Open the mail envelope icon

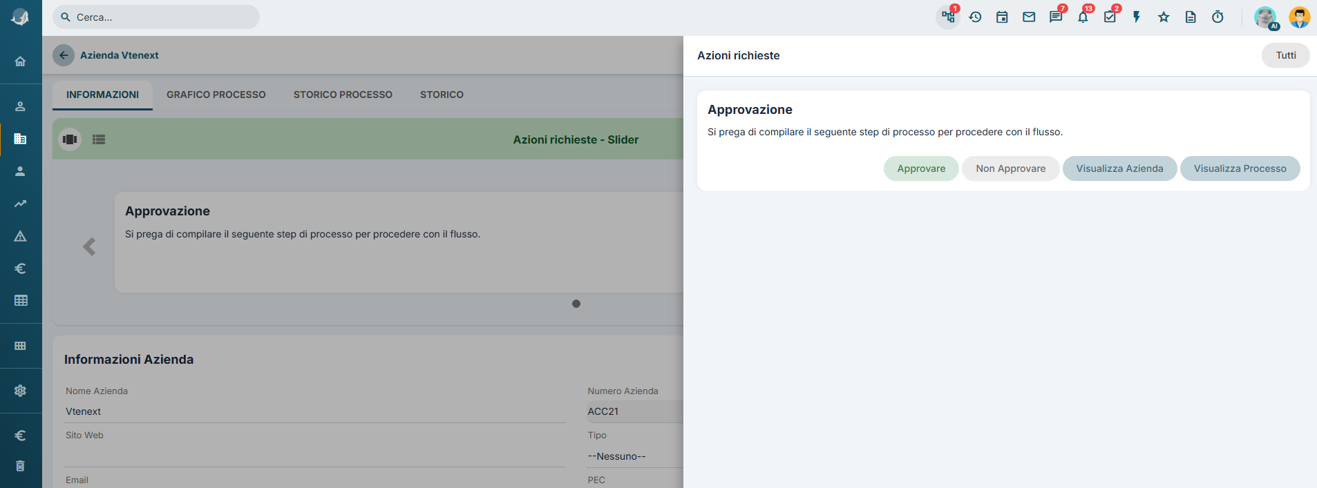tap(1029, 17)
